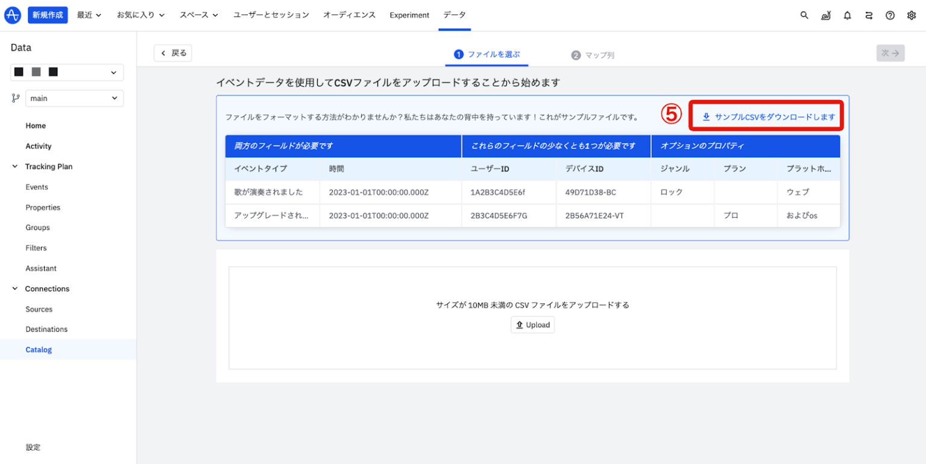Click the Amplitude logo icon
This screenshot has width=926, height=464.
(x=12, y=14)
